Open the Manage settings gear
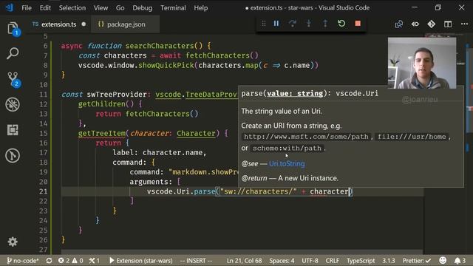The height and width of the screenshot is (266, 473). coord(13,242)
